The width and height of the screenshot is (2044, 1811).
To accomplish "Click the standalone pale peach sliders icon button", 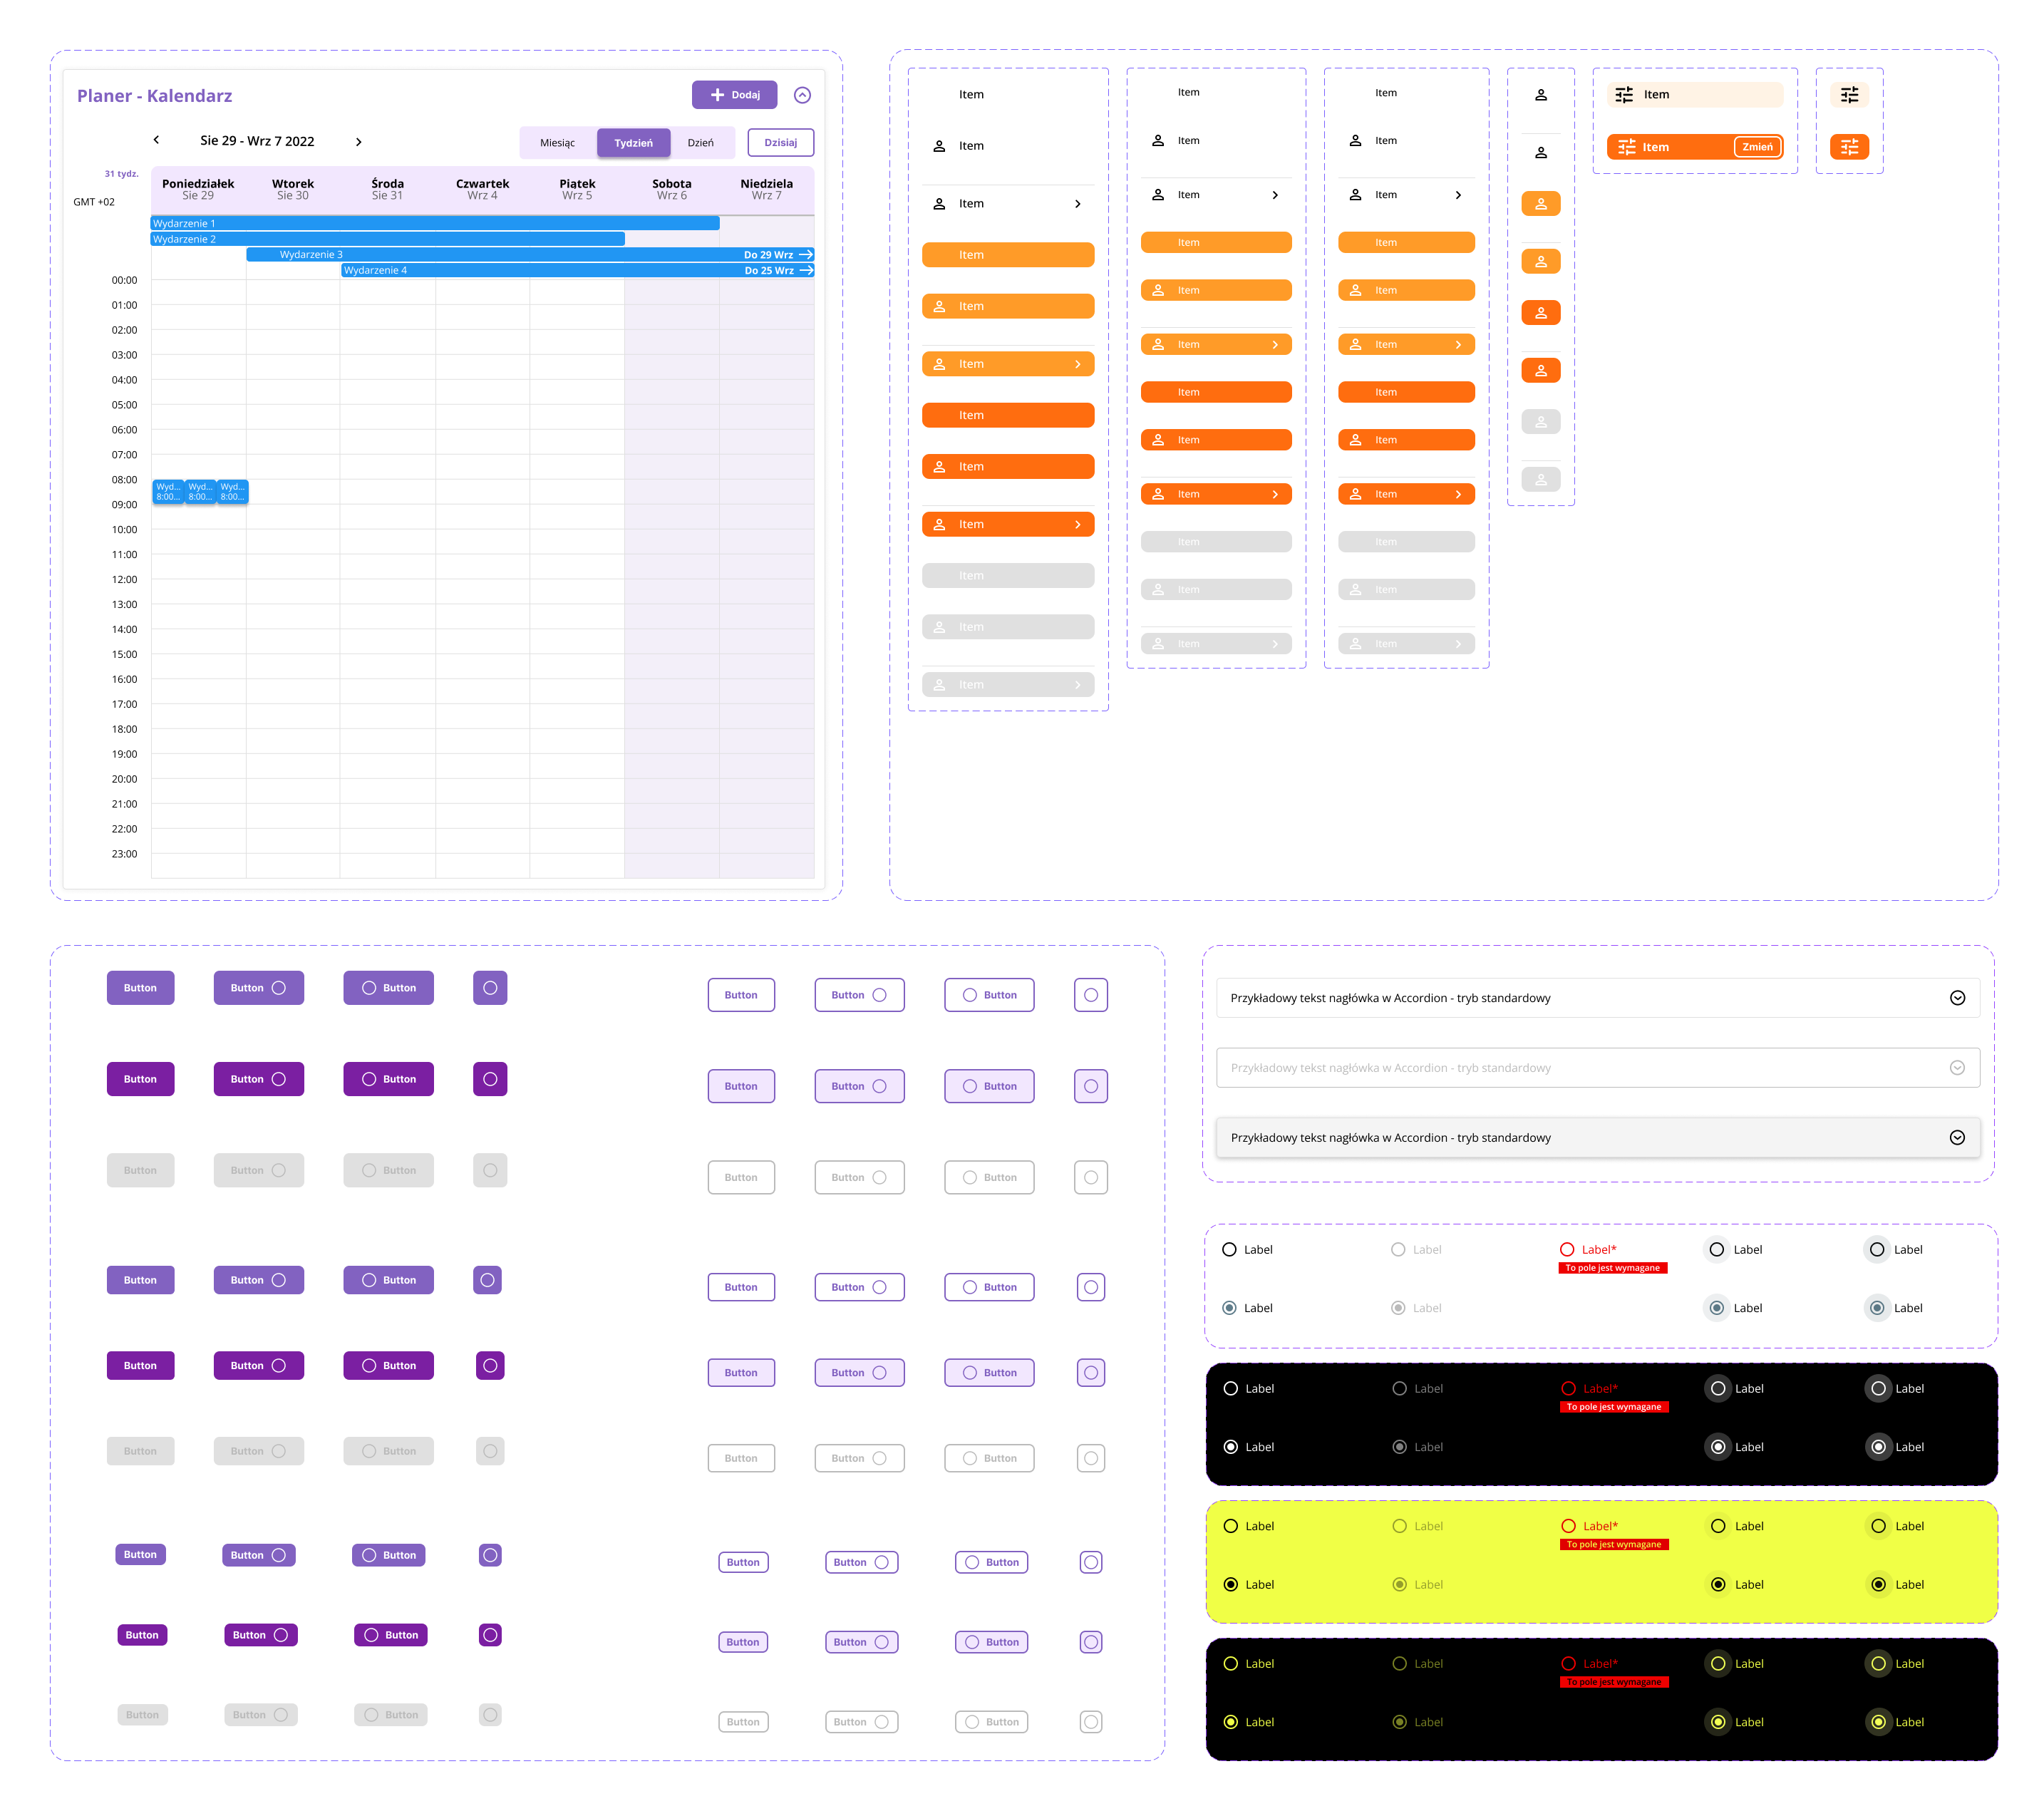I will [x=1850, y=95].
